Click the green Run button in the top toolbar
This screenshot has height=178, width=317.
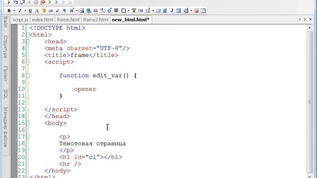(9, 2)
